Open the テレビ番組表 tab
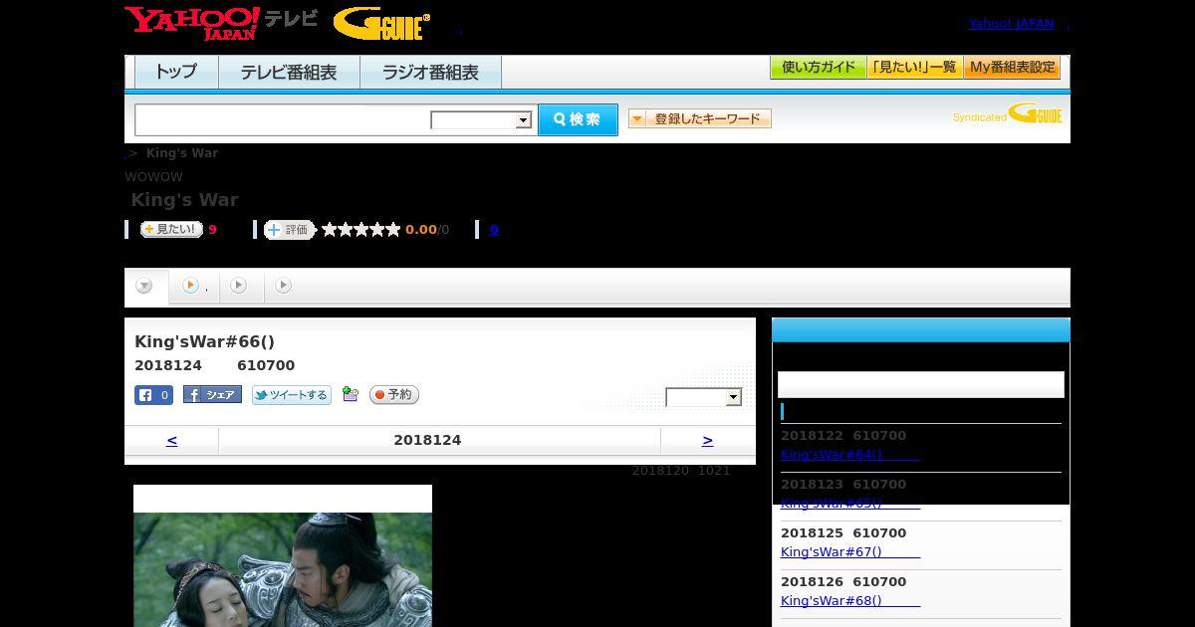 pos(289,73)
